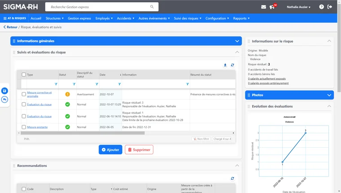Refresh the Suivis et évaluations grid
This screenshot has height=193, width=341.
click(x=232, y=65)
